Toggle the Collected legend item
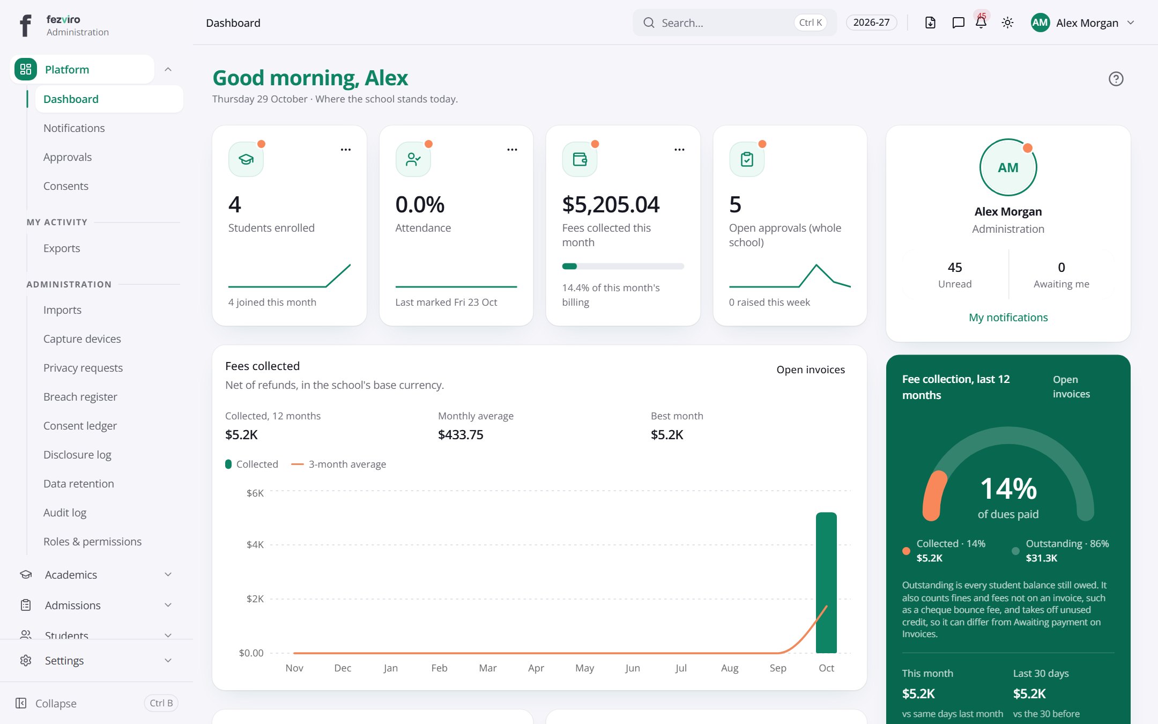 (x=251, y=464)
